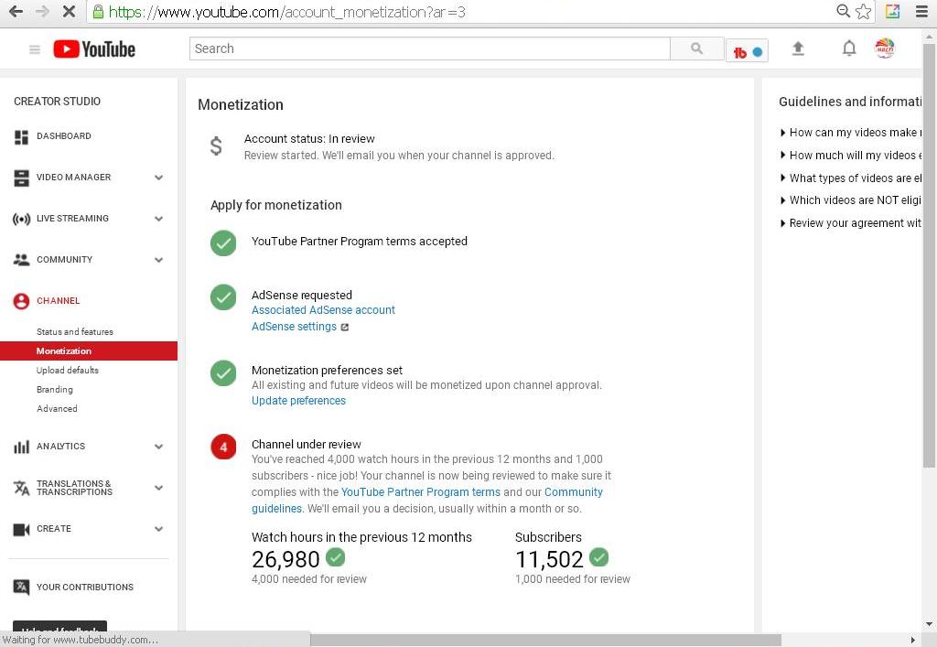Go back with browser back arrow
The height and width of the screenshot is (647, 937).
pos(16,11)
